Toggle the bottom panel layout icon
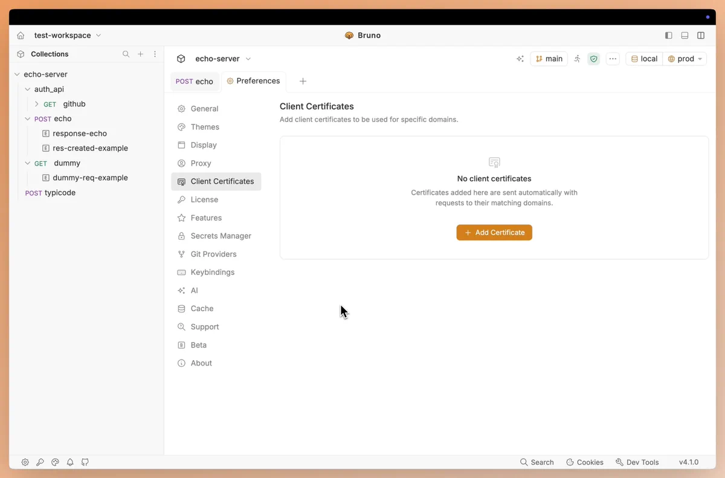Viewport: 725px width, 478px height. [685, 36]
